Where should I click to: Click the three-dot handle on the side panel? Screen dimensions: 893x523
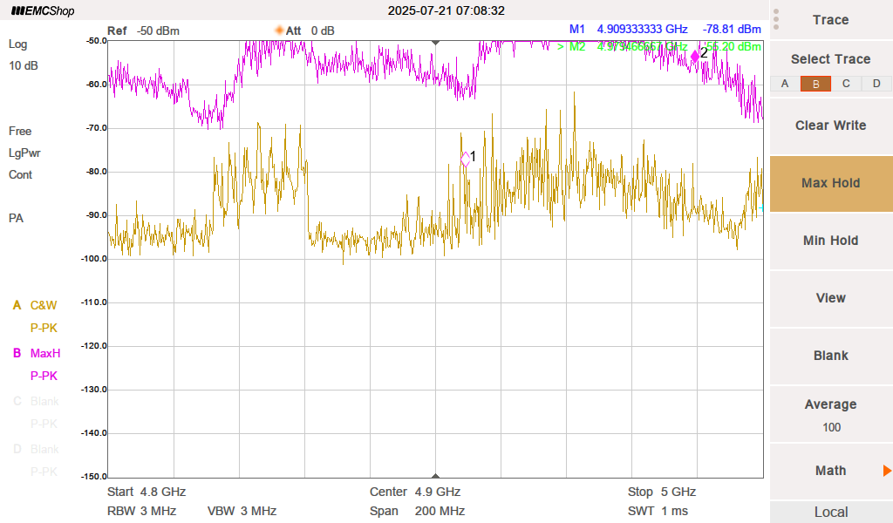tap(776, 19)
